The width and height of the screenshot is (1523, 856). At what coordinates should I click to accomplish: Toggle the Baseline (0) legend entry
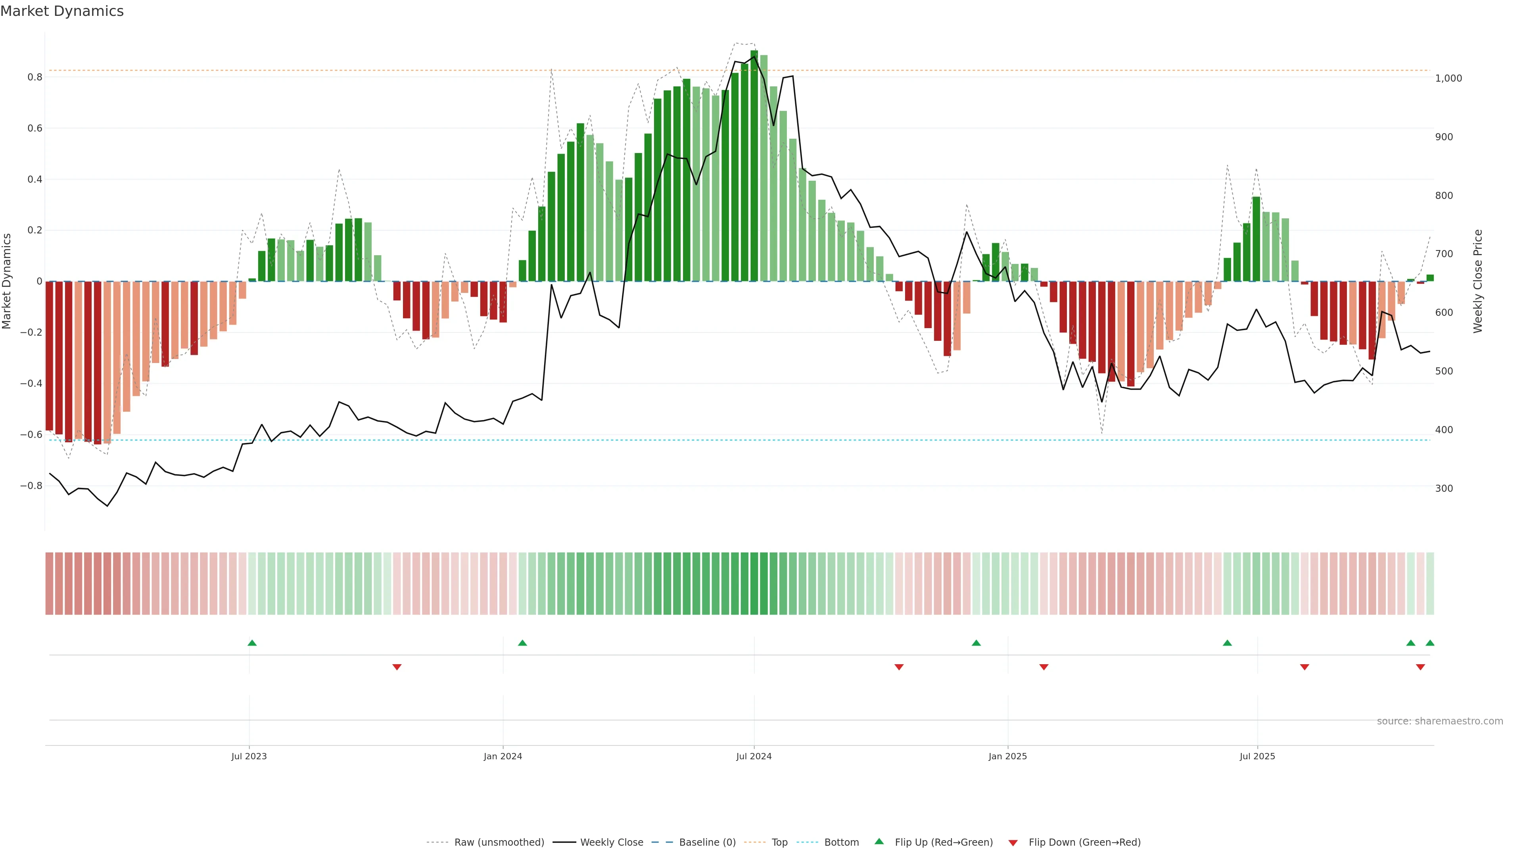pyautogui.click(x=707, y=842)
